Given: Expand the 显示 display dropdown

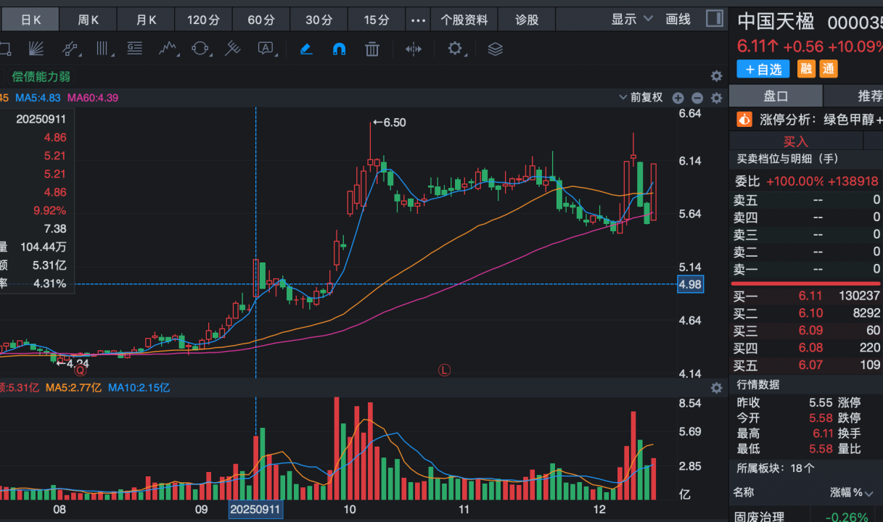Looking at the screenshot, I should [631, 20].
